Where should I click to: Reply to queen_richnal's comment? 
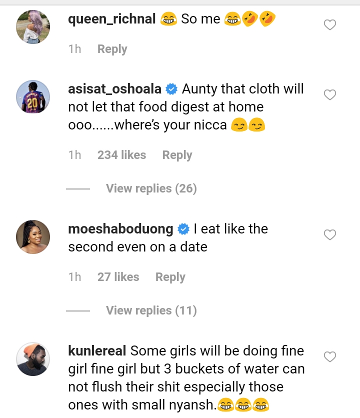coord(112,49)
